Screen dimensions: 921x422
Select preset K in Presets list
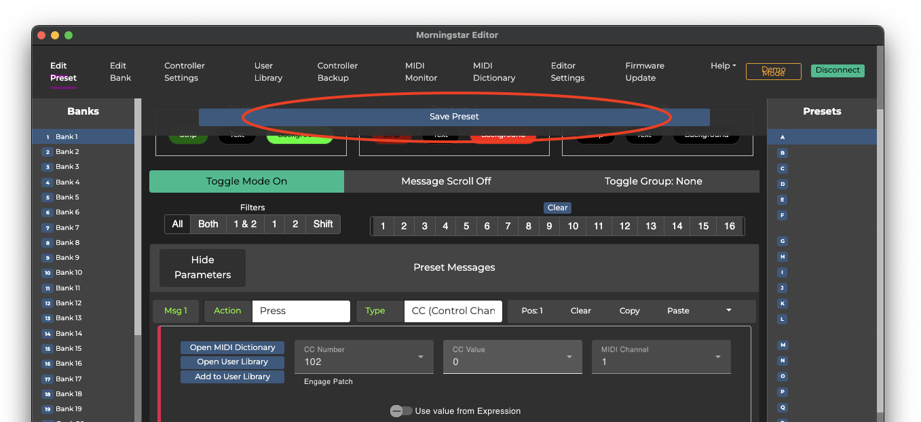783,303
